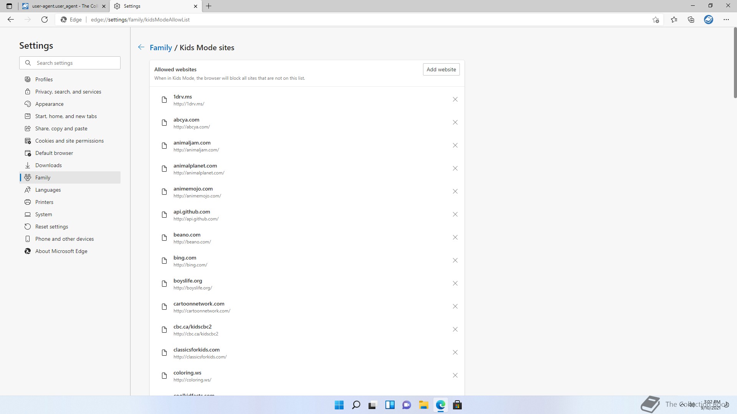Open Reset settings page
Screen dimensions: 737x414
(x=70, y=227)
